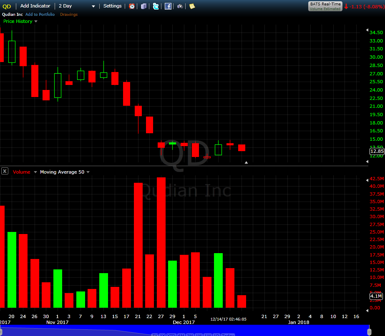Open the yellow sticky note icon

coord(192,6)
